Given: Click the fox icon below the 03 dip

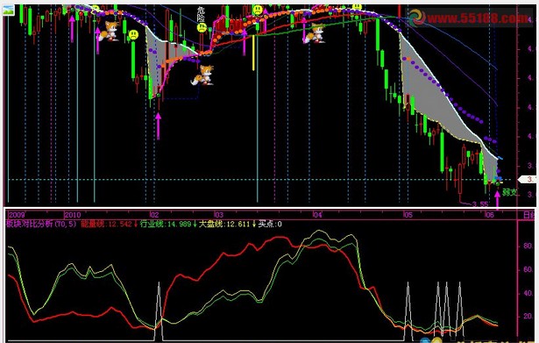Looking at the screenshot, I should (202, 75).
